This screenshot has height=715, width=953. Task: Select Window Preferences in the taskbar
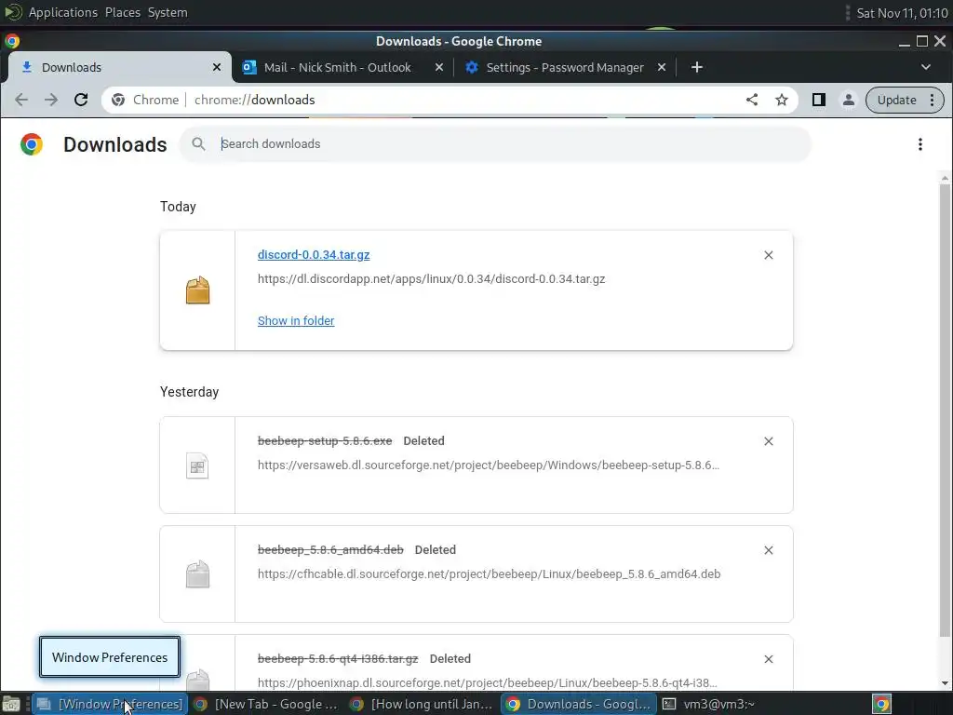[x=110, y=704]
